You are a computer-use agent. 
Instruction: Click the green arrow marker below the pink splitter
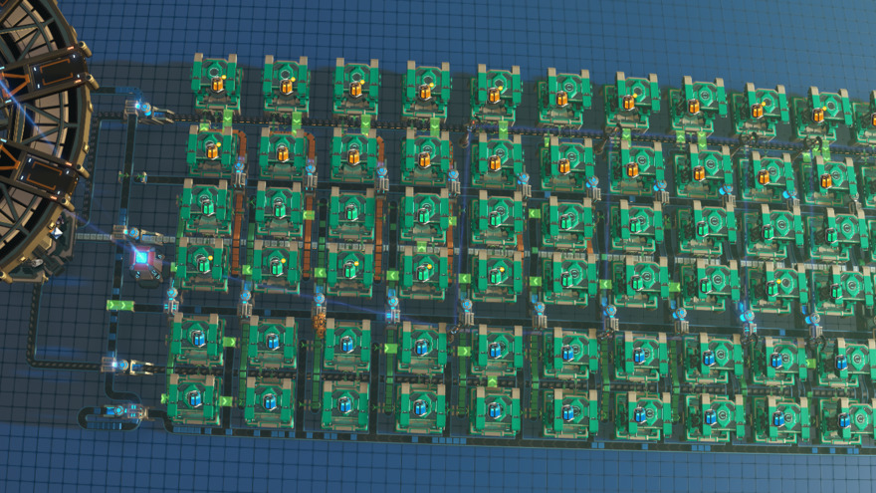(x=120, y=306)
